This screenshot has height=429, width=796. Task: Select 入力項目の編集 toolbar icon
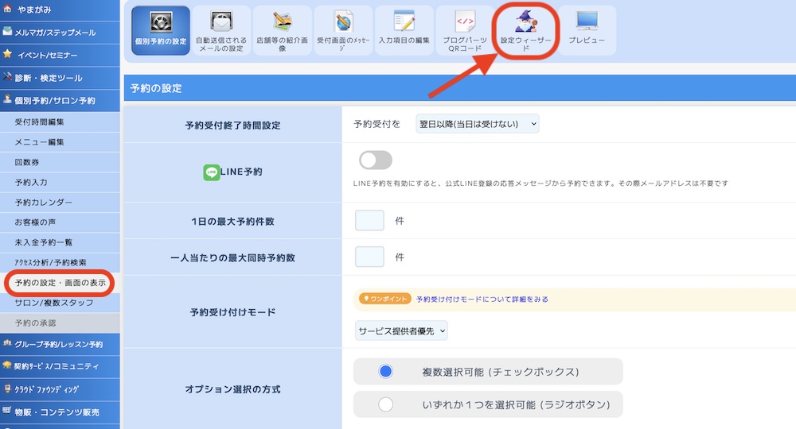coord(404,30)
